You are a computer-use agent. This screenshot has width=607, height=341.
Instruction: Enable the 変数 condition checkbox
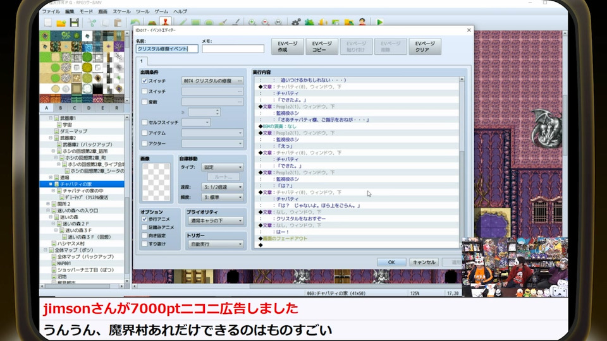click(x=144, y=102)
